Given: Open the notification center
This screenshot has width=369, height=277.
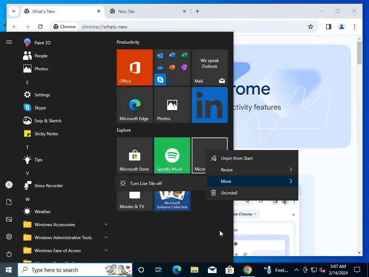Looking at the screenshot, I should (357, 270).
